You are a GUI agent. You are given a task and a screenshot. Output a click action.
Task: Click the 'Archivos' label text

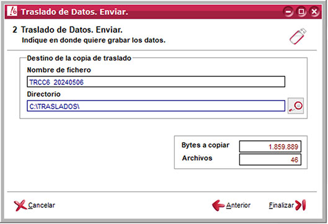click(197, 158)
